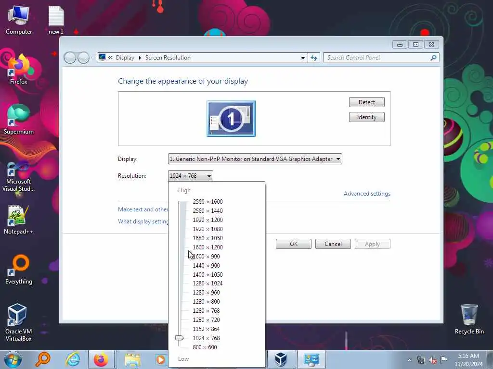Choose 1280 × 960 resolution

(206, 293)
